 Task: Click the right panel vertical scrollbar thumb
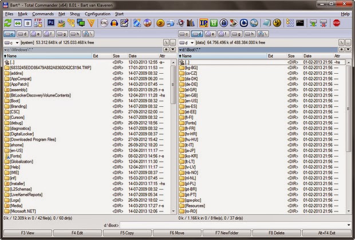click(x=348, y=109)
